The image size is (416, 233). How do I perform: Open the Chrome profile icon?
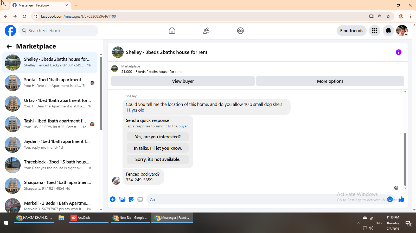click(x=401, y=16)
